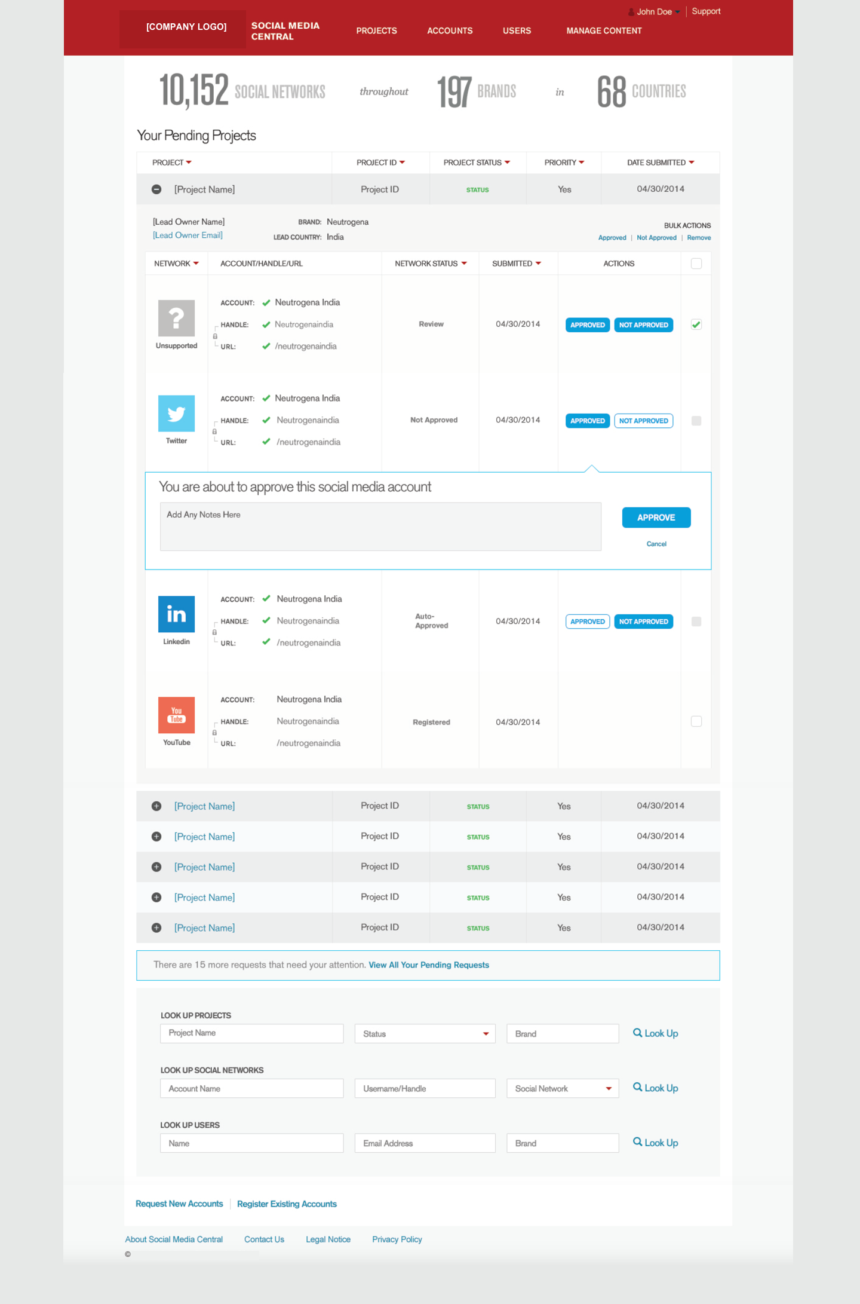Screen dimensions: 860x1304
Task: Sort by Project column arrow
Action: click(x=189, y=163)
